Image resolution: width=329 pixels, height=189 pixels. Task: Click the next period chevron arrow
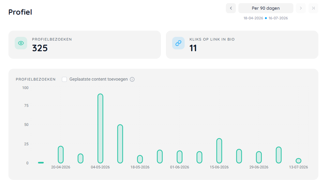301,8
